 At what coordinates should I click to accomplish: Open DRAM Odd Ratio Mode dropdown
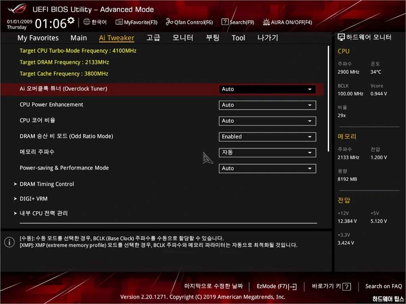point(267,137)
